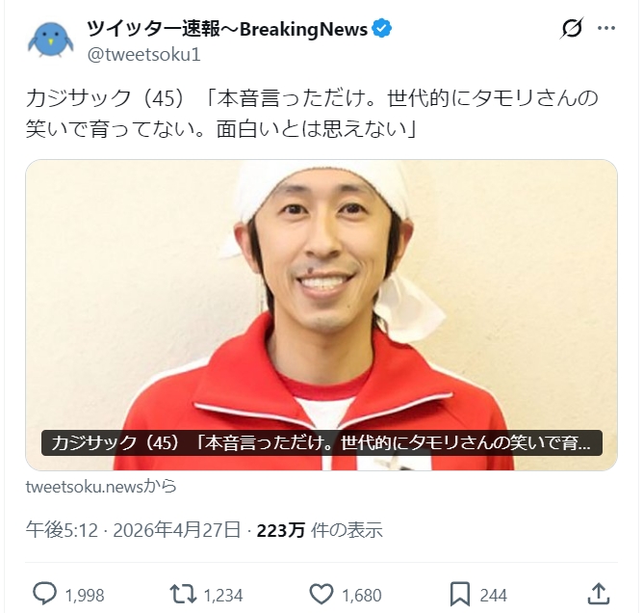This screenshot has height=613, width=643.
Task: Repost using the retweet arrows icon
Action: (x=183, y=595)
